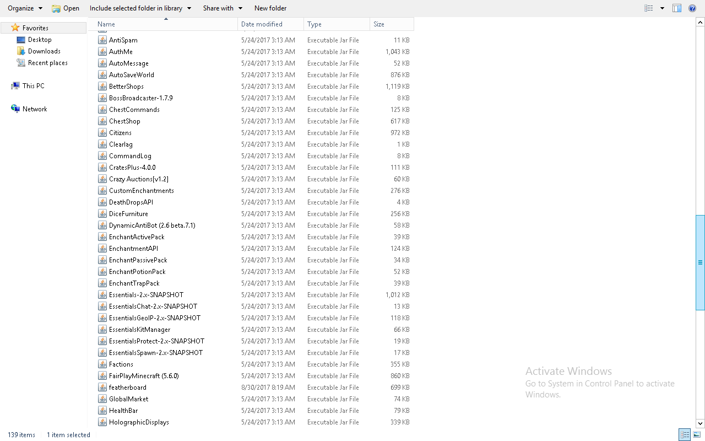Click the Network icon in navigation pane

15,109
